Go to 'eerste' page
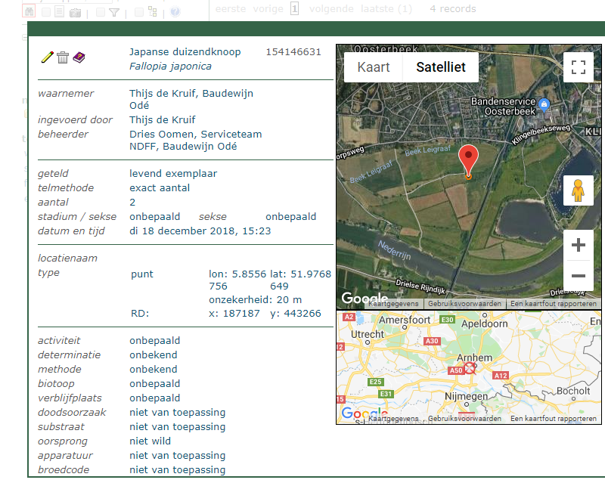605x483 pixels. point(231,9)
